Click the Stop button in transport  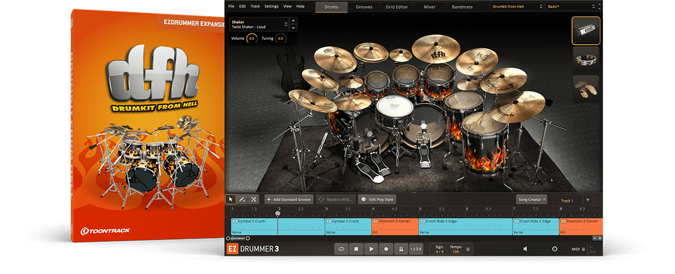click(355, 249)
